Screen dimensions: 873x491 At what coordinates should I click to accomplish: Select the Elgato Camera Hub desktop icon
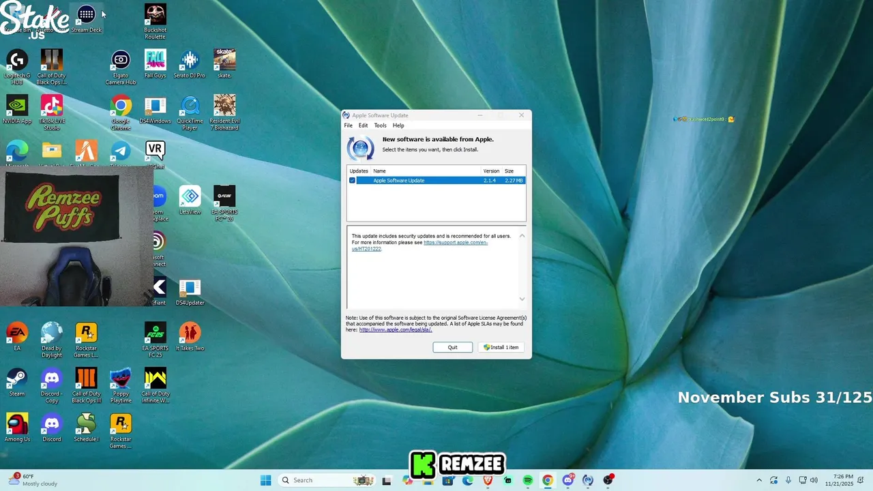(x=121, y=67)
